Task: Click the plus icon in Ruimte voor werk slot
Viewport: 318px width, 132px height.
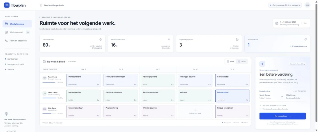Action: click(195, 110)
